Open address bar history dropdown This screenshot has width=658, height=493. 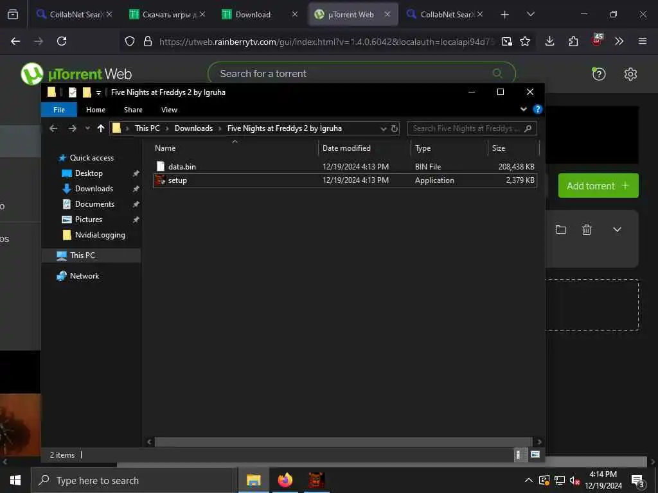(x=383, y=128)
